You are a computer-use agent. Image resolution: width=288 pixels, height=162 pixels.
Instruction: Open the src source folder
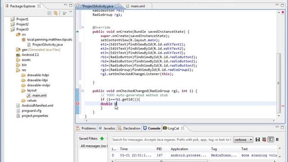(24, 35)
